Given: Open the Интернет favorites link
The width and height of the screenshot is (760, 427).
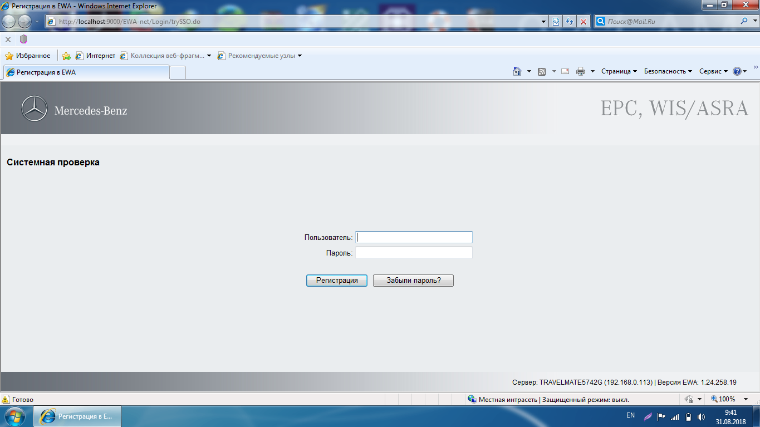Looking at the screenshot, I should [95, 56].
